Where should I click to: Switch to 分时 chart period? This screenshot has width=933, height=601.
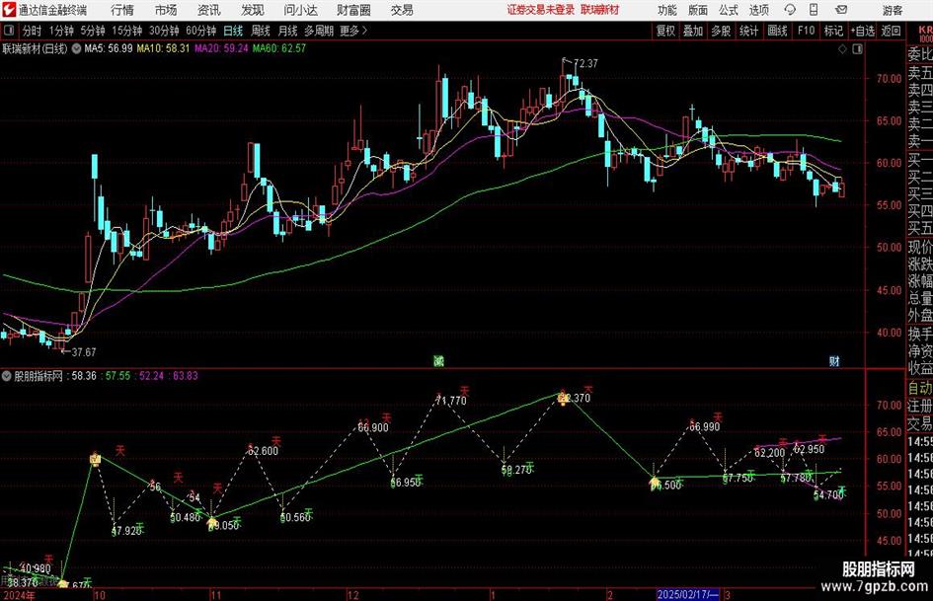33,31
